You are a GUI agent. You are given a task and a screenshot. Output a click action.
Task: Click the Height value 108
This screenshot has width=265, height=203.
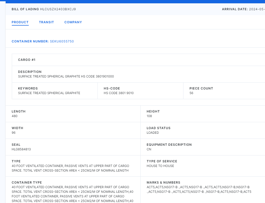click(149, 116)
